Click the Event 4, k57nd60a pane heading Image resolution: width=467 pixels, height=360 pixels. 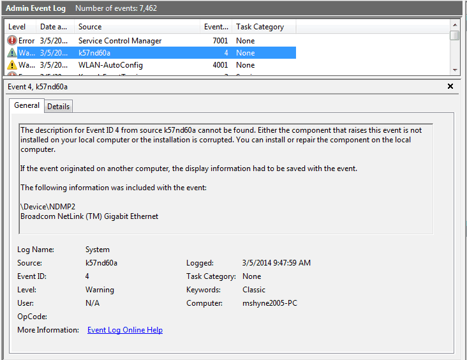[38, 87]
